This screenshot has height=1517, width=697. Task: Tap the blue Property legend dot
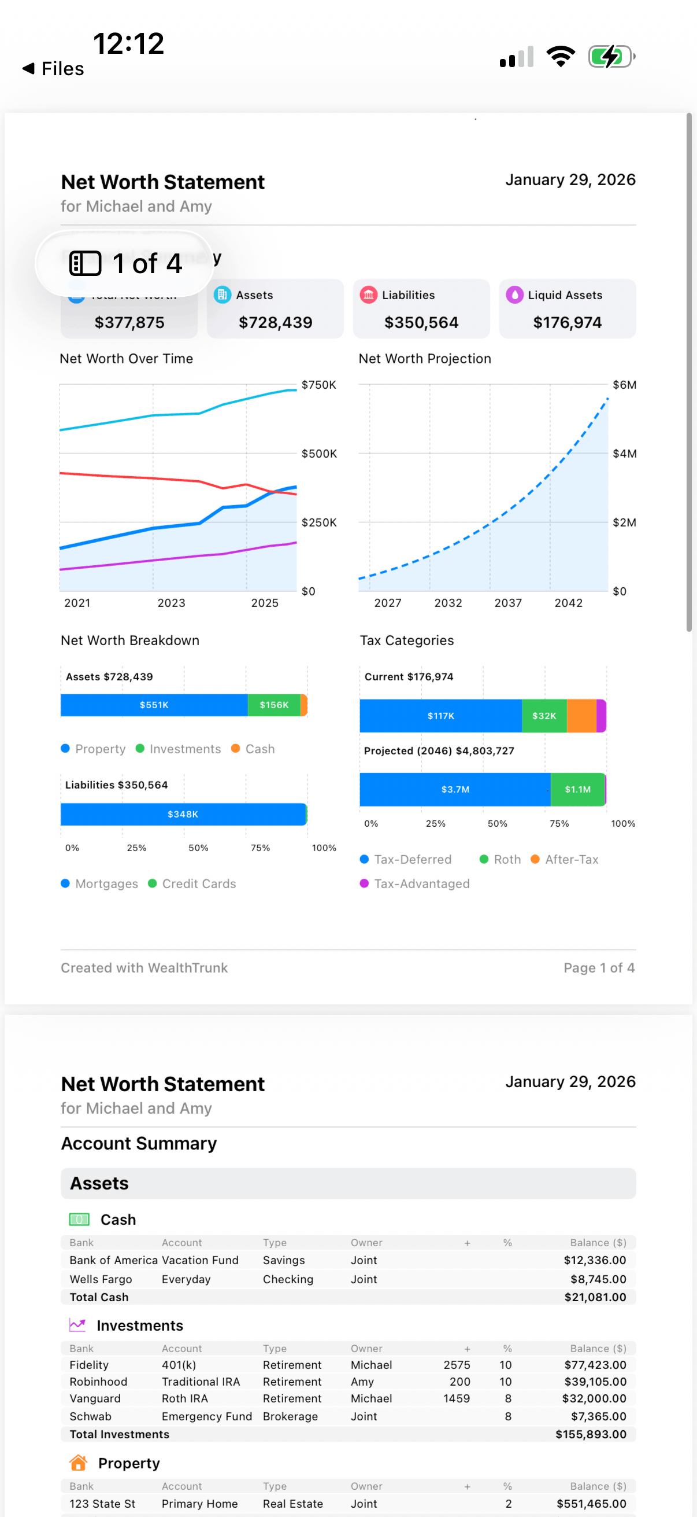coord(65,749)
